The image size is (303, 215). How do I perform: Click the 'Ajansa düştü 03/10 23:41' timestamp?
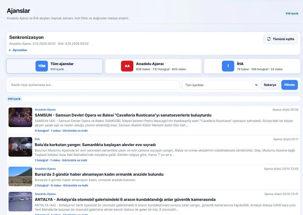tap(281, 194)
